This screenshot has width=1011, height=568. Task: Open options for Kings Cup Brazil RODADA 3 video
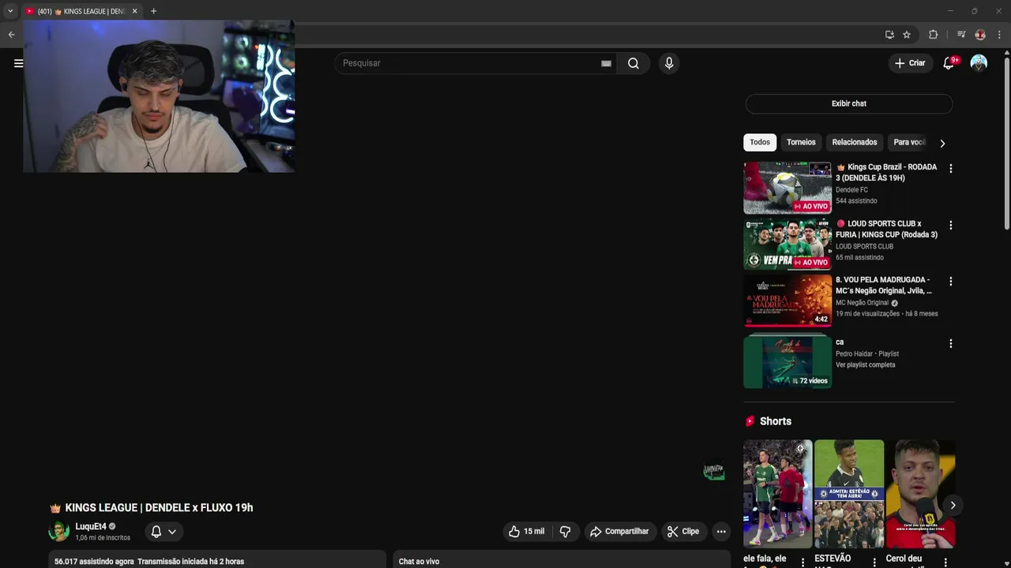pyautogui.click(x=950, y=169)
